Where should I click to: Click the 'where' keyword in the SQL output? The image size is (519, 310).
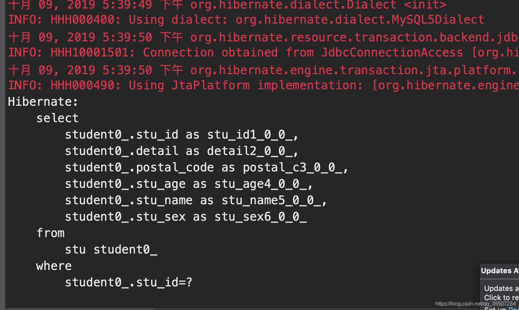point(54,266)
